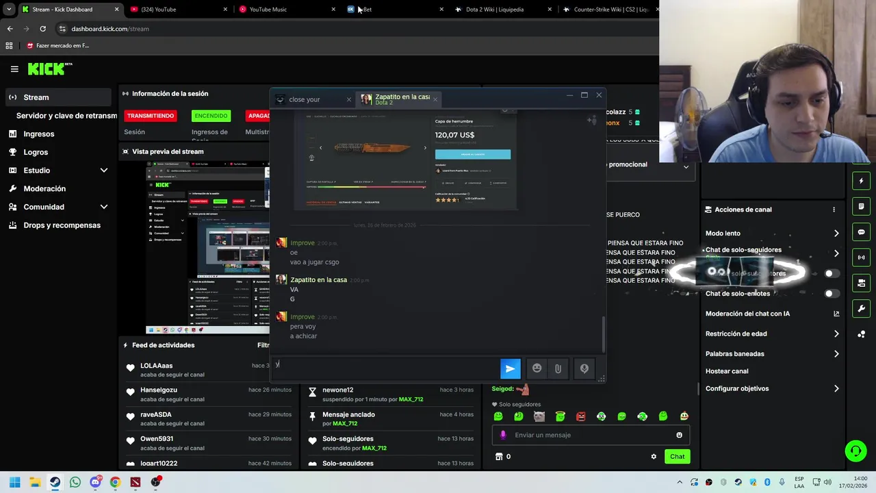Screen dimensions: 876x493
Task: Open Steam from the taskbar
Action: tap(55, 482)
